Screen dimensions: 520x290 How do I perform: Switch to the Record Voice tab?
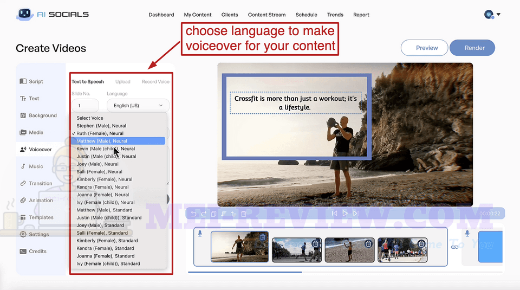155,82
